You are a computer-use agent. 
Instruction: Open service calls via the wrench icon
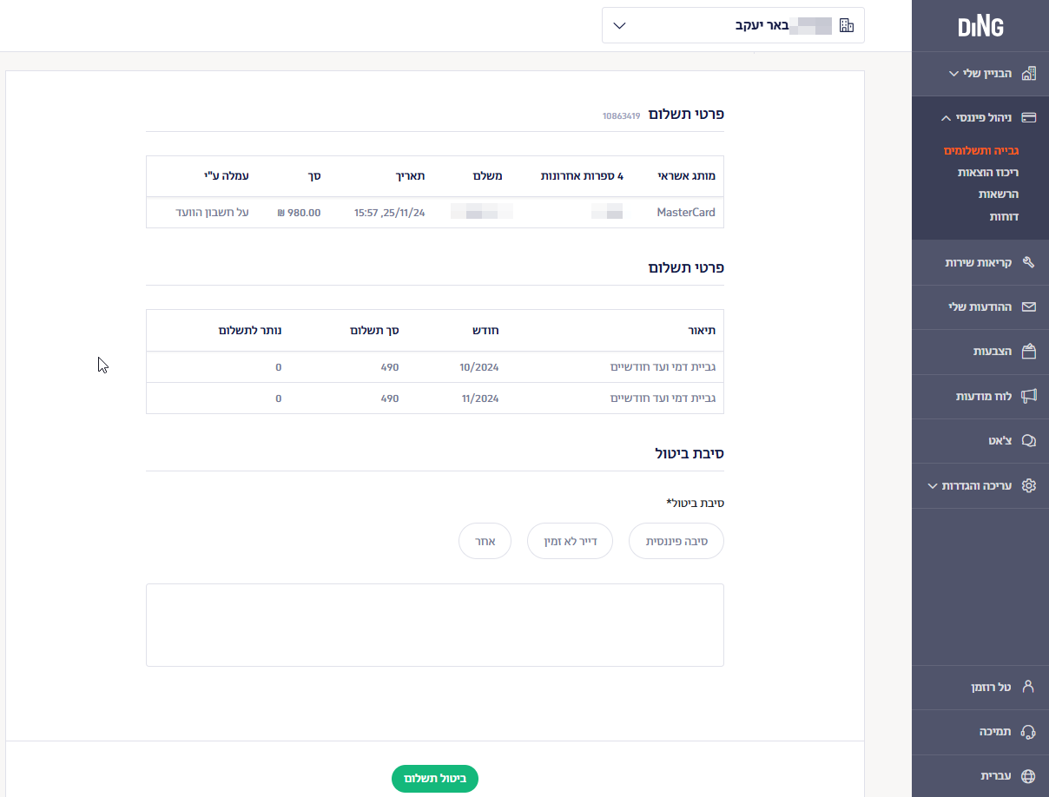[1029, 262]
